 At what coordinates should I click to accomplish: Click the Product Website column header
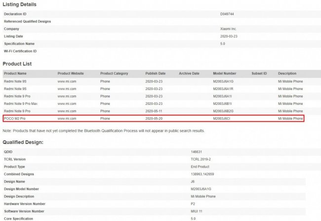pos(70,73)
